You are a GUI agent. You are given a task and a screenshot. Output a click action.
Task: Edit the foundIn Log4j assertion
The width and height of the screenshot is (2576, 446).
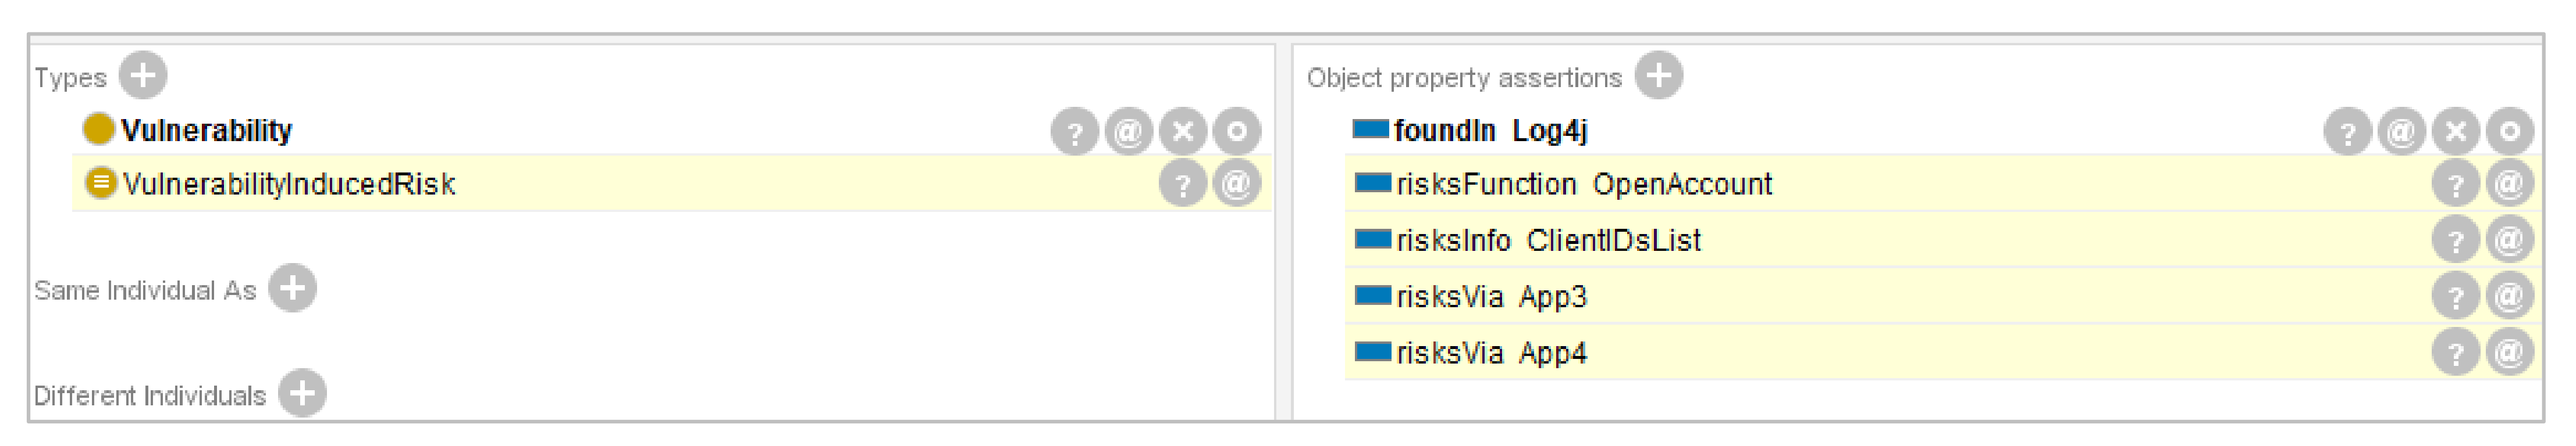(x=2510, y=131)
